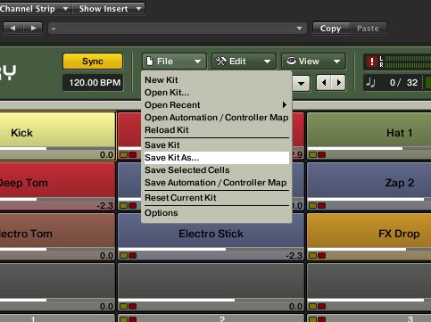431x322 pixels.
Task: Click the -2.3 value in the Electro Stick cell
Action: (x=294, y=256)
